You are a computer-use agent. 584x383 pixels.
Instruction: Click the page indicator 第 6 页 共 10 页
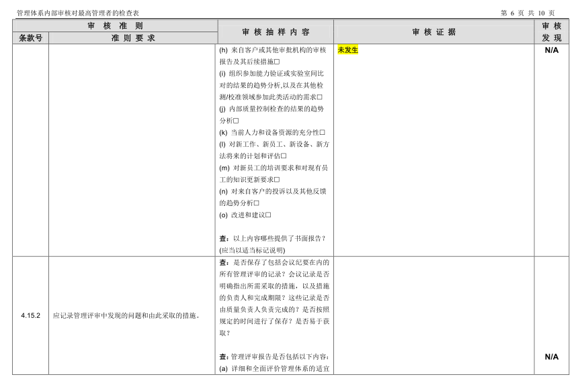coord(528,13)
